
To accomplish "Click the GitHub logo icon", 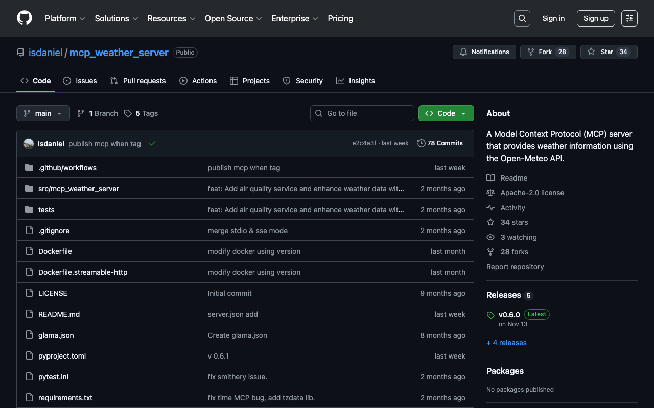I will click(25, 18).
